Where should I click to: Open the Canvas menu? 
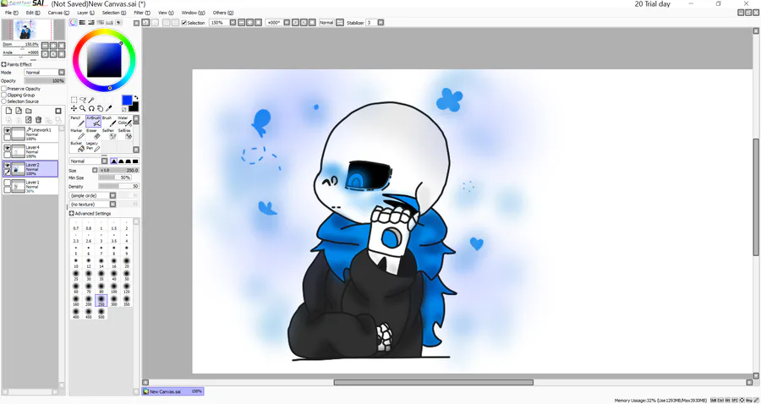(x=58, y=13)
